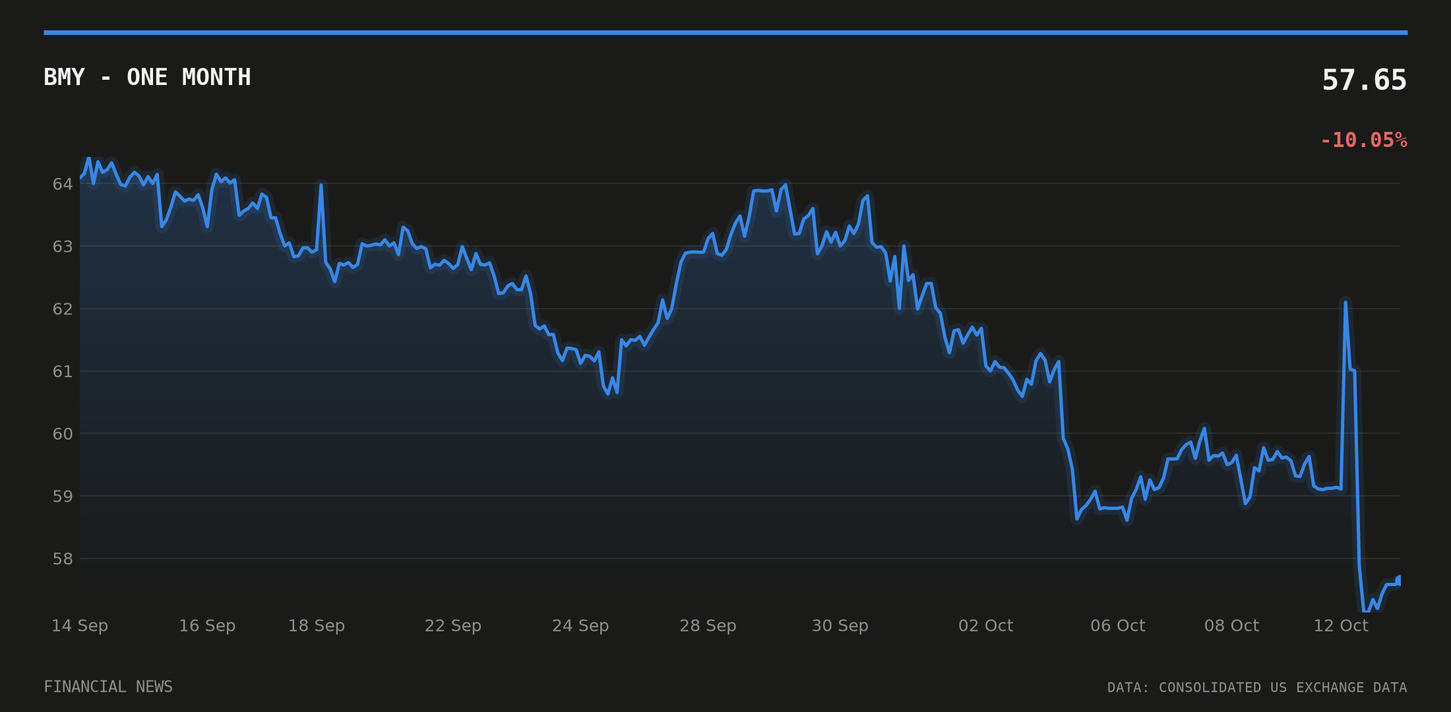Click the 62 y-axis label
Screen dimensions: 1451x712
click(x=63, y=309)
